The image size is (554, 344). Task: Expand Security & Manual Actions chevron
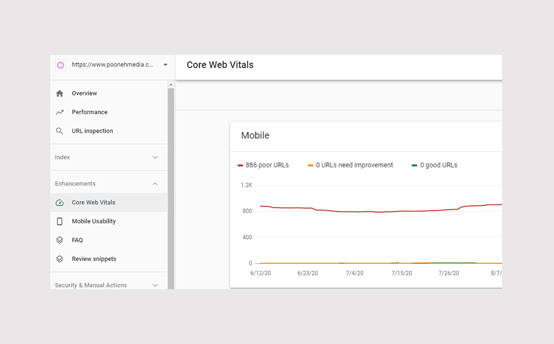point(155,285)
